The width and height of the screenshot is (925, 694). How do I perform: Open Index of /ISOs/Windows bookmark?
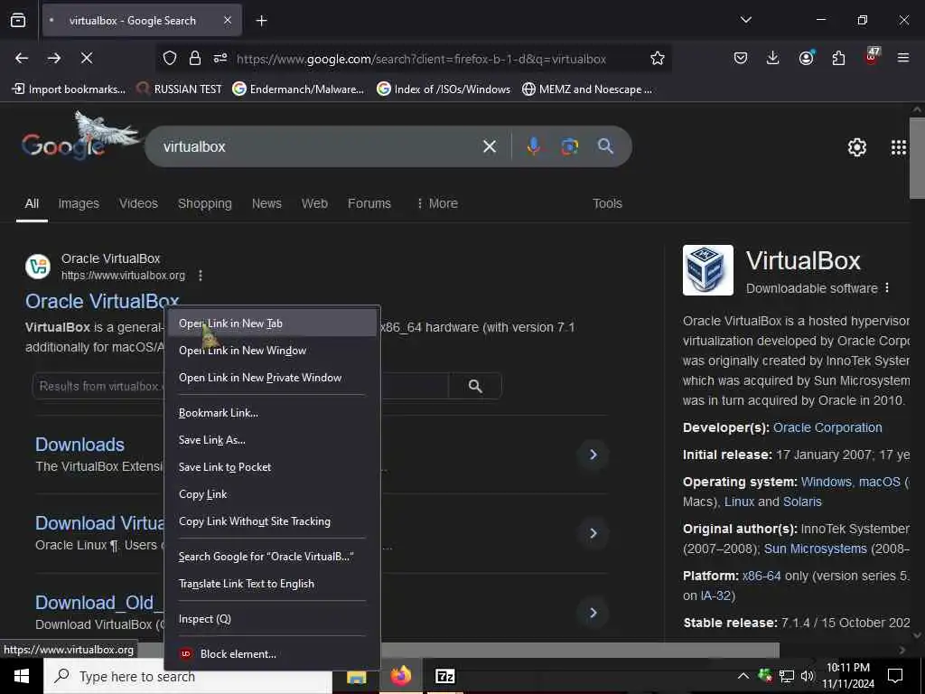click(444, 89)
